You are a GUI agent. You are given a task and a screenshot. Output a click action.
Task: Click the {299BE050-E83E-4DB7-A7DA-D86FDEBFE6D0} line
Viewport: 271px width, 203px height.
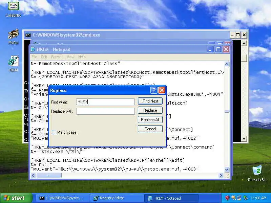[87, 77]
